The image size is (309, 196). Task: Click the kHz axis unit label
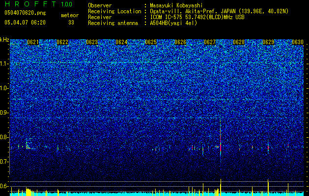coord(4,40)
